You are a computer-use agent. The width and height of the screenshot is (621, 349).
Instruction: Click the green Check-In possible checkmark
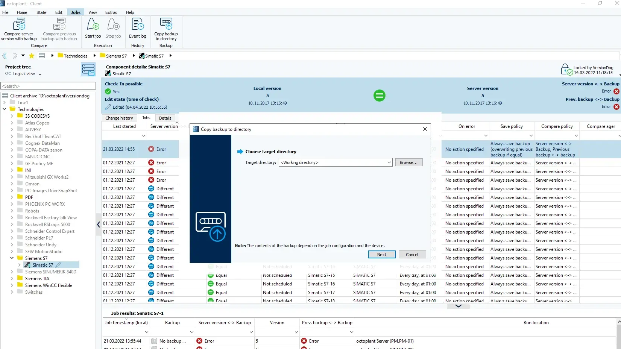coord(108,91)
